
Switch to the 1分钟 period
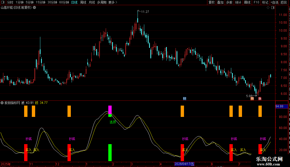(x=20, y=2)
